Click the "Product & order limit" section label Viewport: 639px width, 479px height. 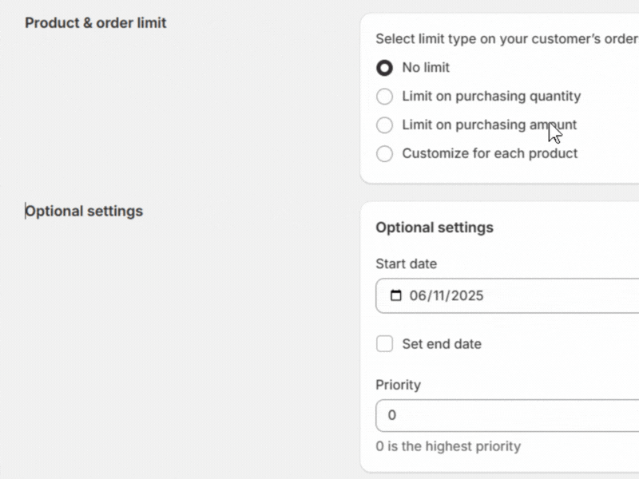tap(96, 23)
